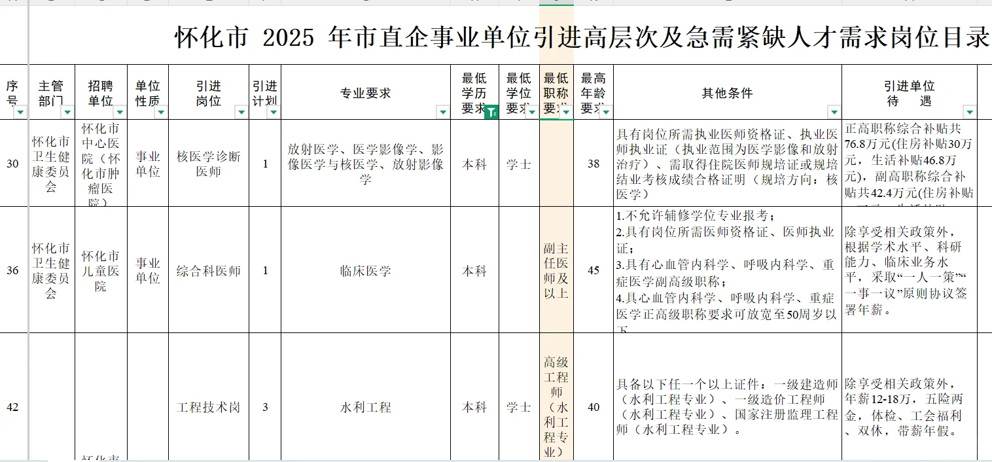This screenshot has width=992, height=462.
Task: Click the 引进计划 column filter icon
Action: pyautogui.click(x=274, y=113)
